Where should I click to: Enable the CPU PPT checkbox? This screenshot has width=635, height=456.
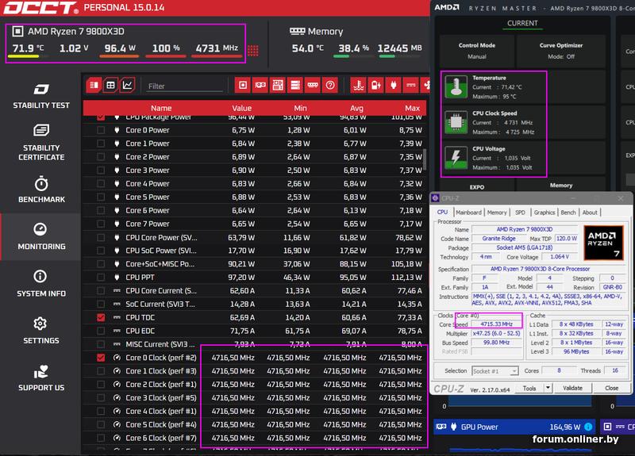click(101, 277)
